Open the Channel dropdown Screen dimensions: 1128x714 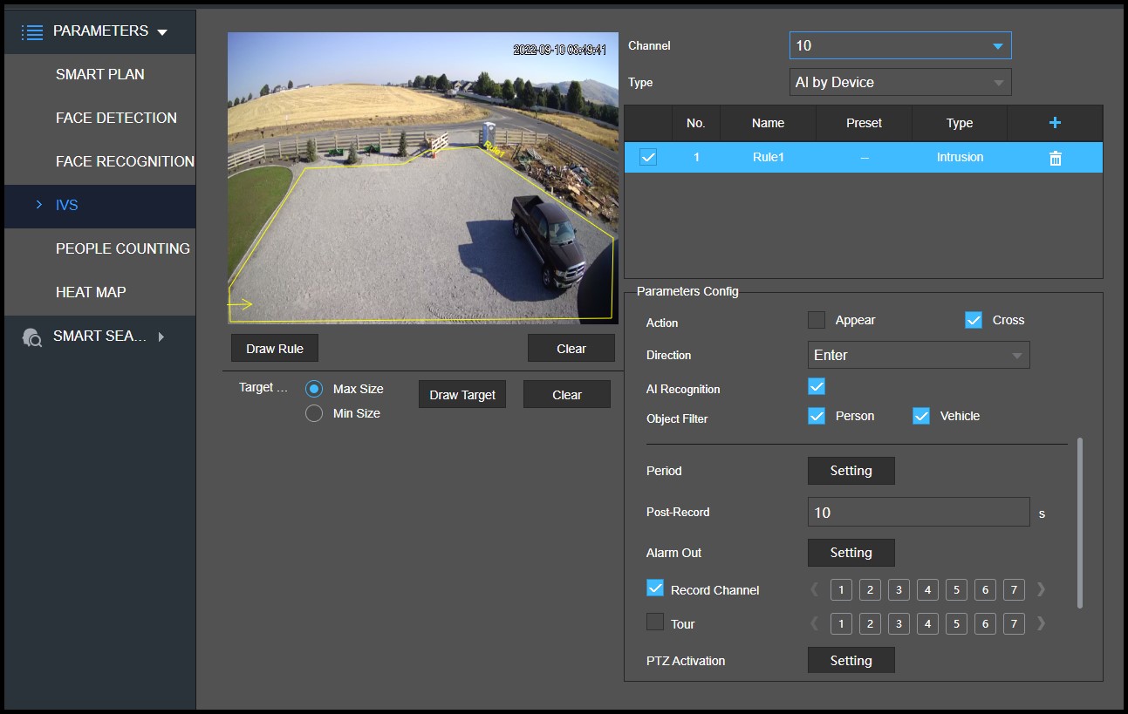coord(900,45)
